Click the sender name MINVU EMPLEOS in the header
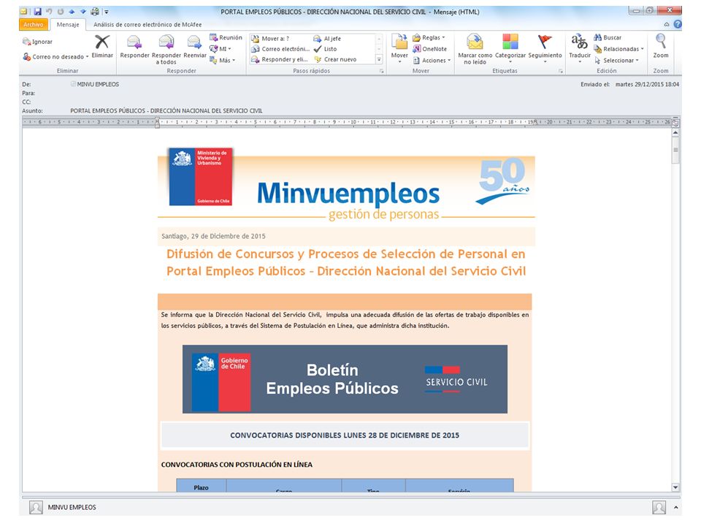The height and width of the screenshot is (526, 701). coord(98,84)
